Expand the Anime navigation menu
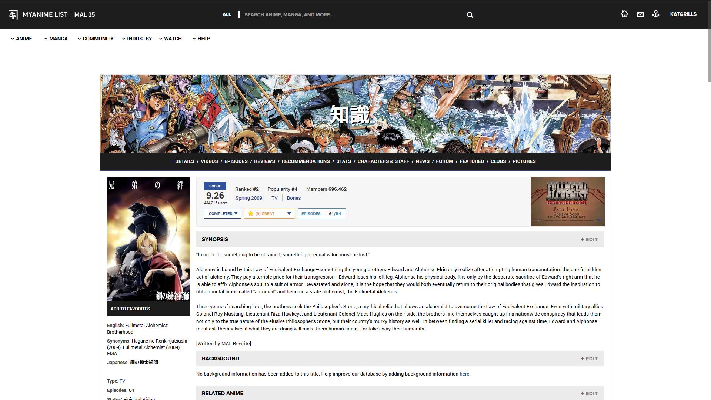This screenshot has width=711, height=400. pyautogui.click(x=21, y=39)
